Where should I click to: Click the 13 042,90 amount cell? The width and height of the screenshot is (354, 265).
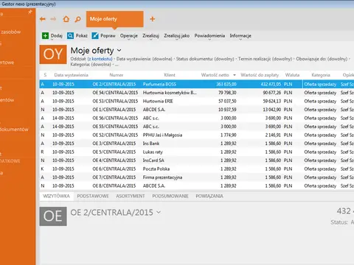(x=272, y=110)
